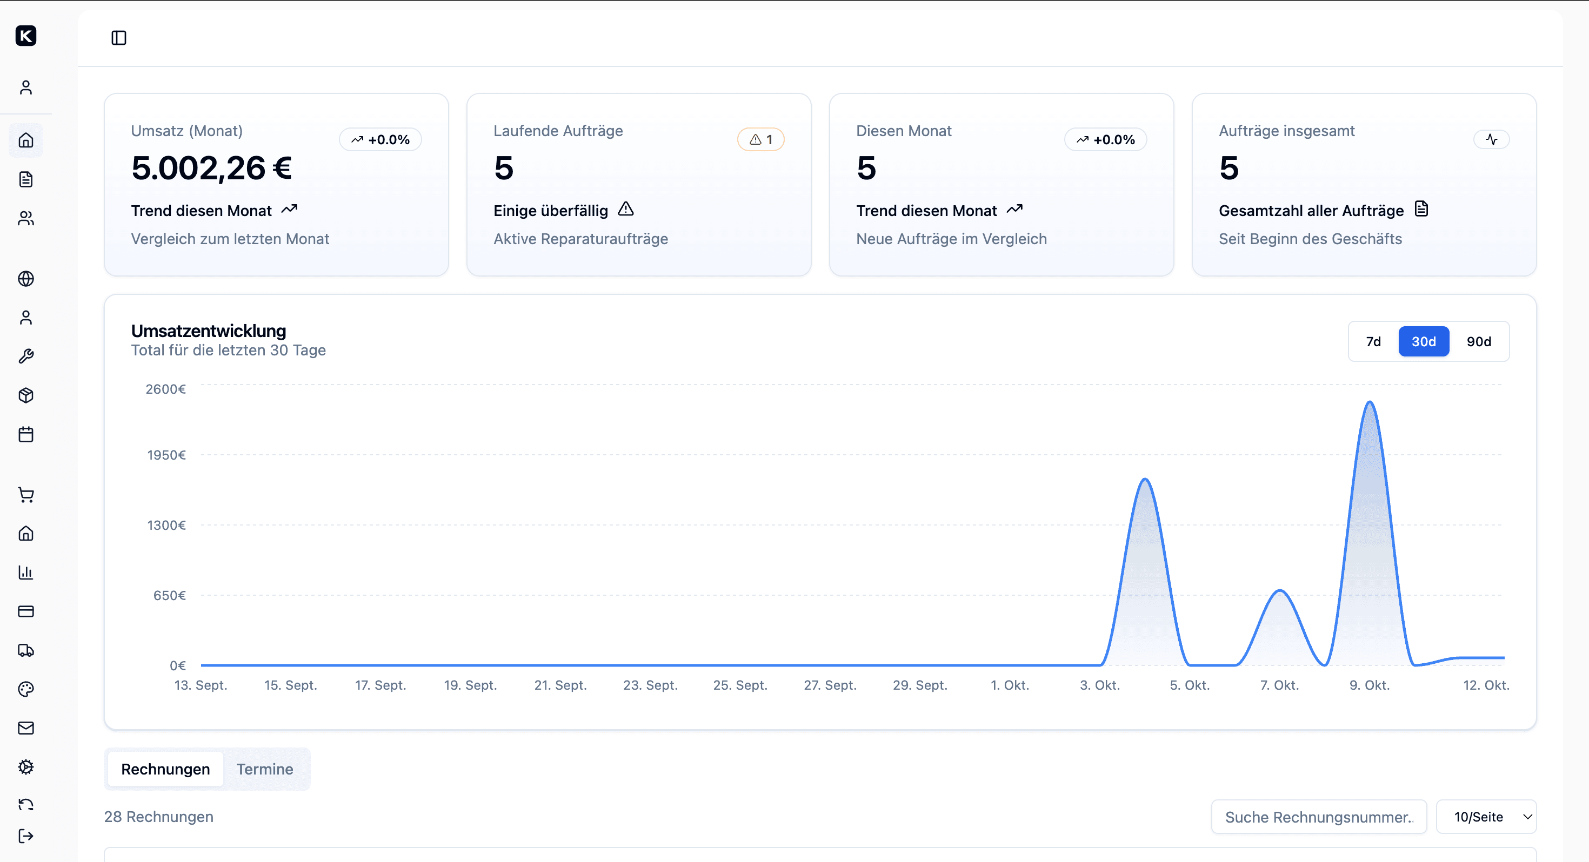Click the logout icon at sidebar bottom

click(26, 836)
